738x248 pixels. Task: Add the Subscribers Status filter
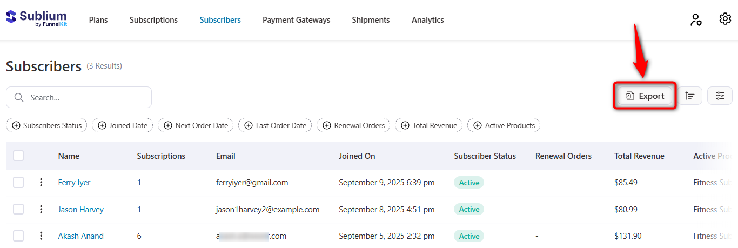[x=47, y=125]
